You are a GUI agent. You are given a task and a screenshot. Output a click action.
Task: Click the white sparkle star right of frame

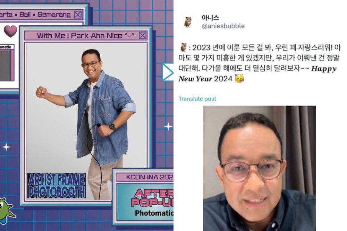tap(168, 126)
